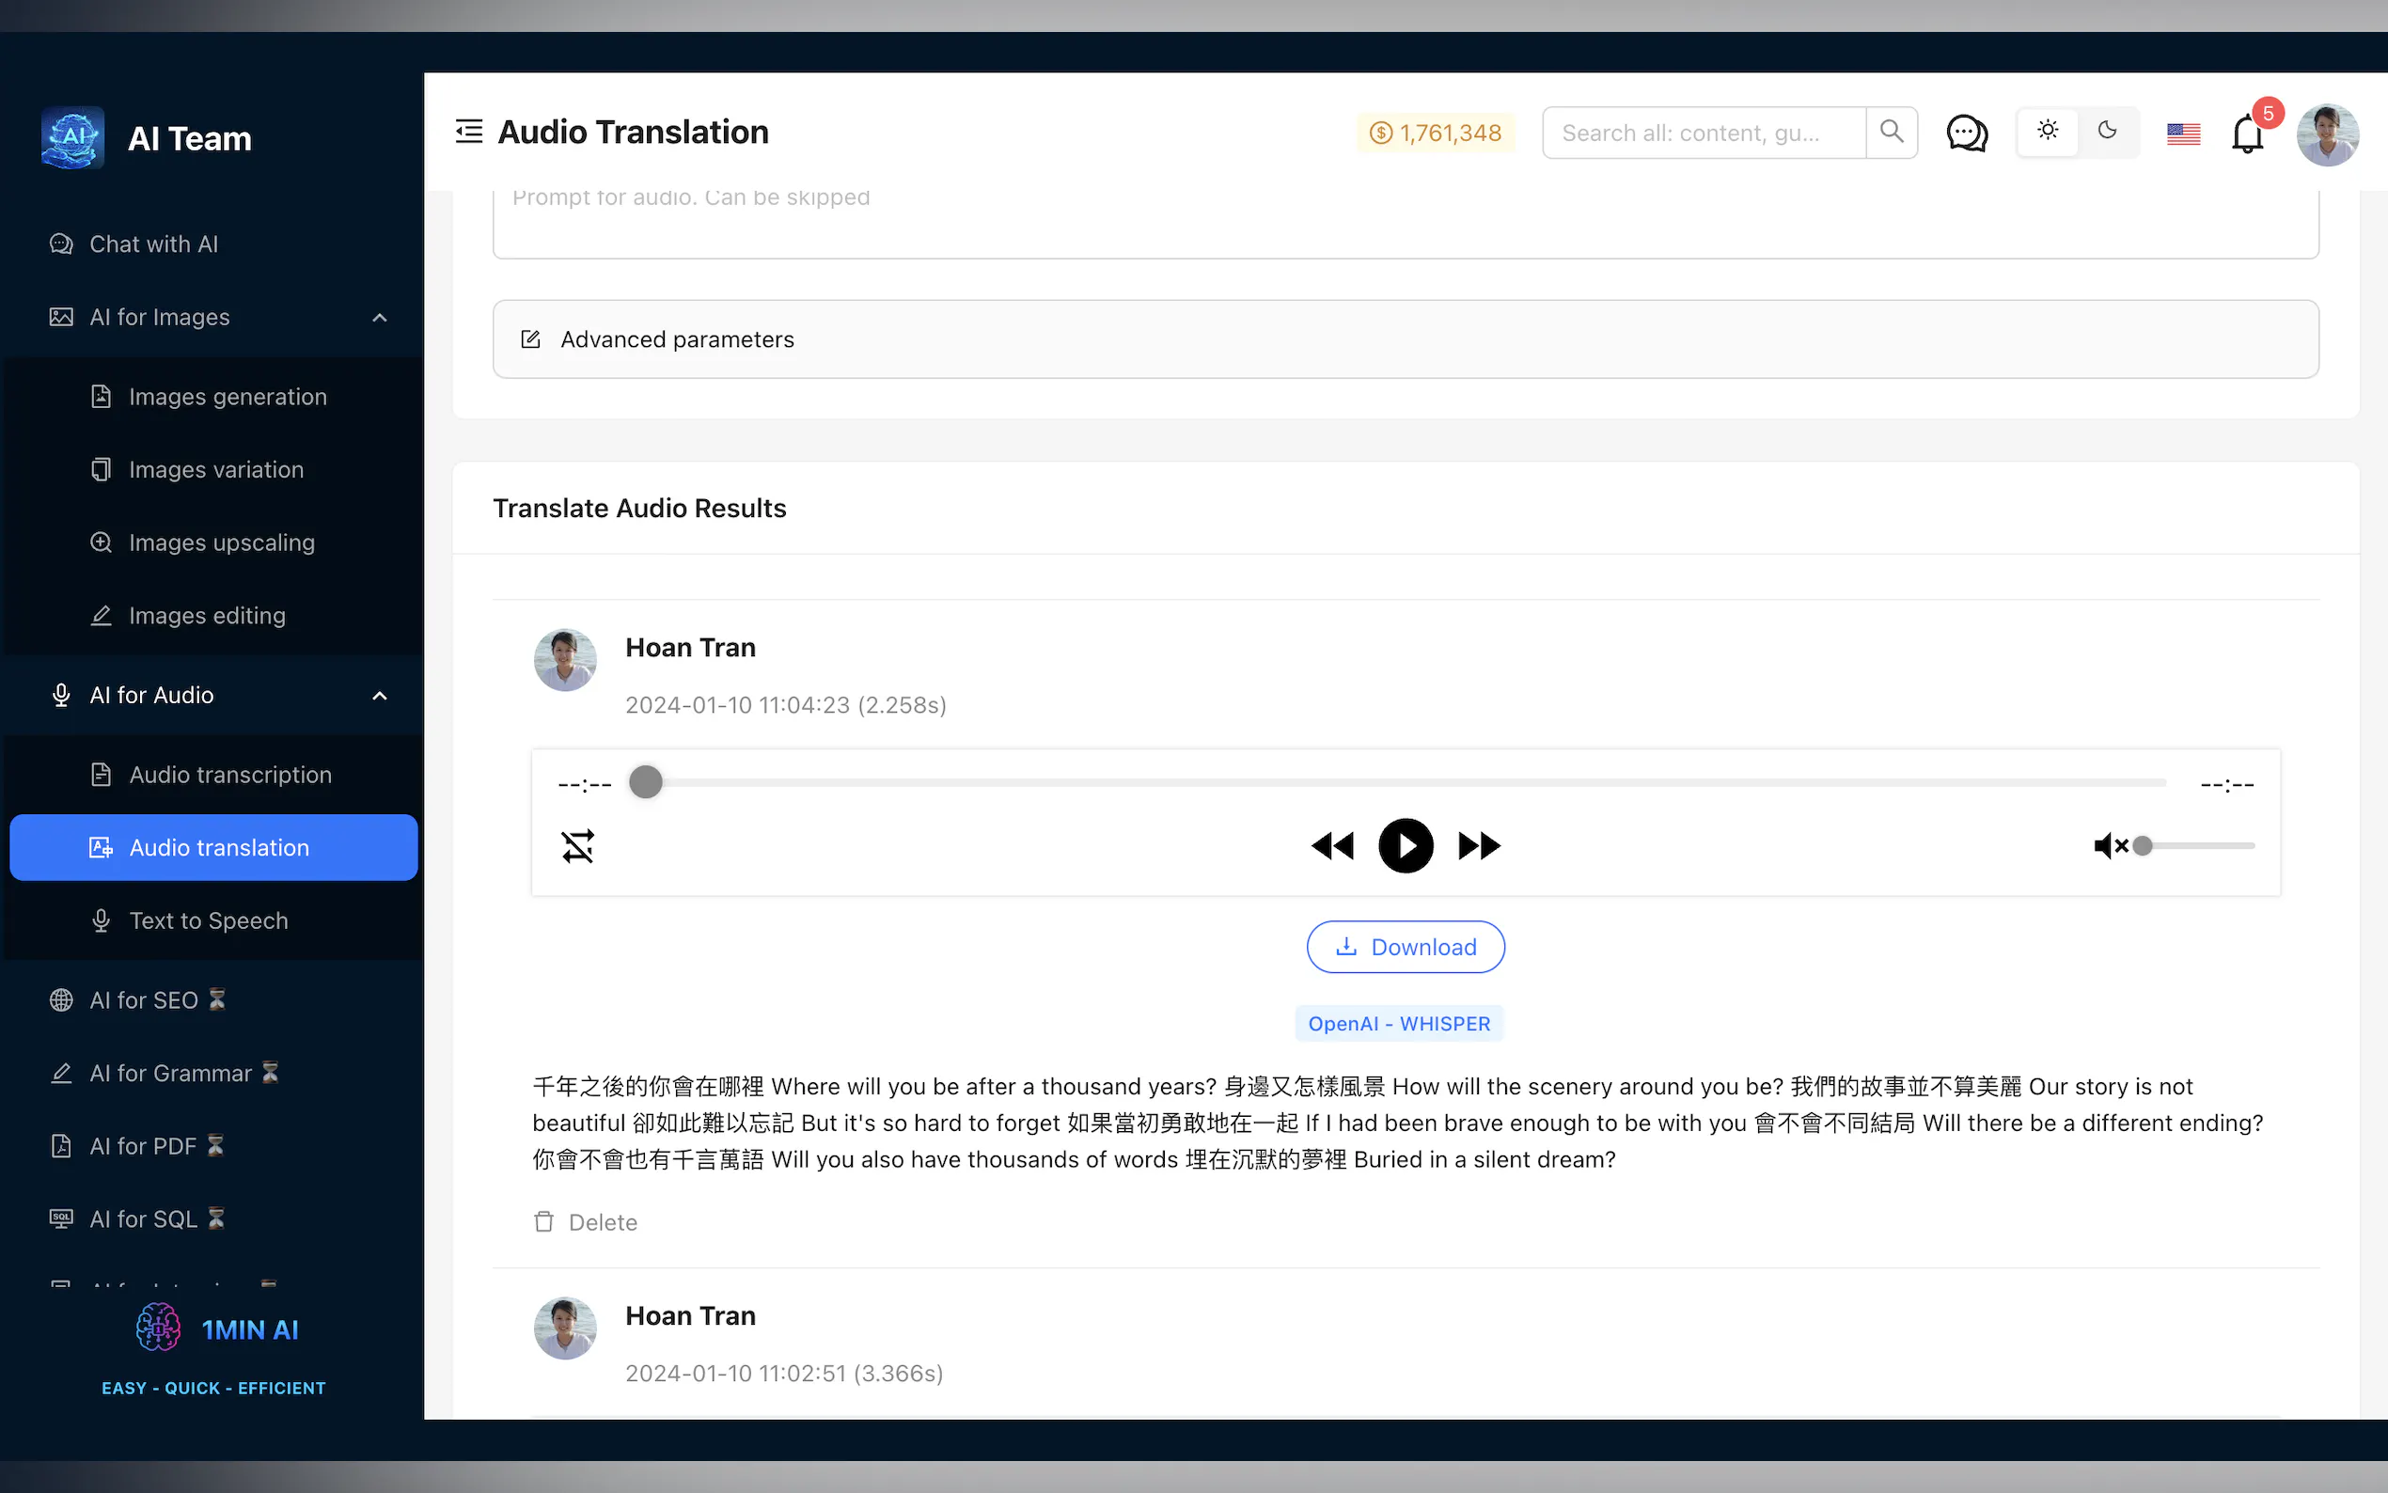Click the sidebar collapse menu icon
Viewport: 2388px width, 1493px height.
469,132
